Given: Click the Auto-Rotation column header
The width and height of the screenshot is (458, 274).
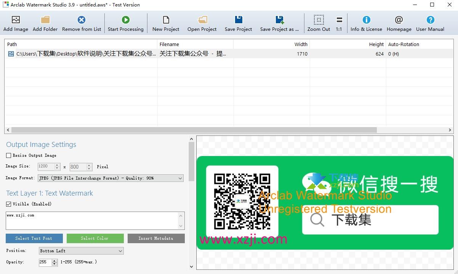Looking at the screenshot, I should coord(420,44).
